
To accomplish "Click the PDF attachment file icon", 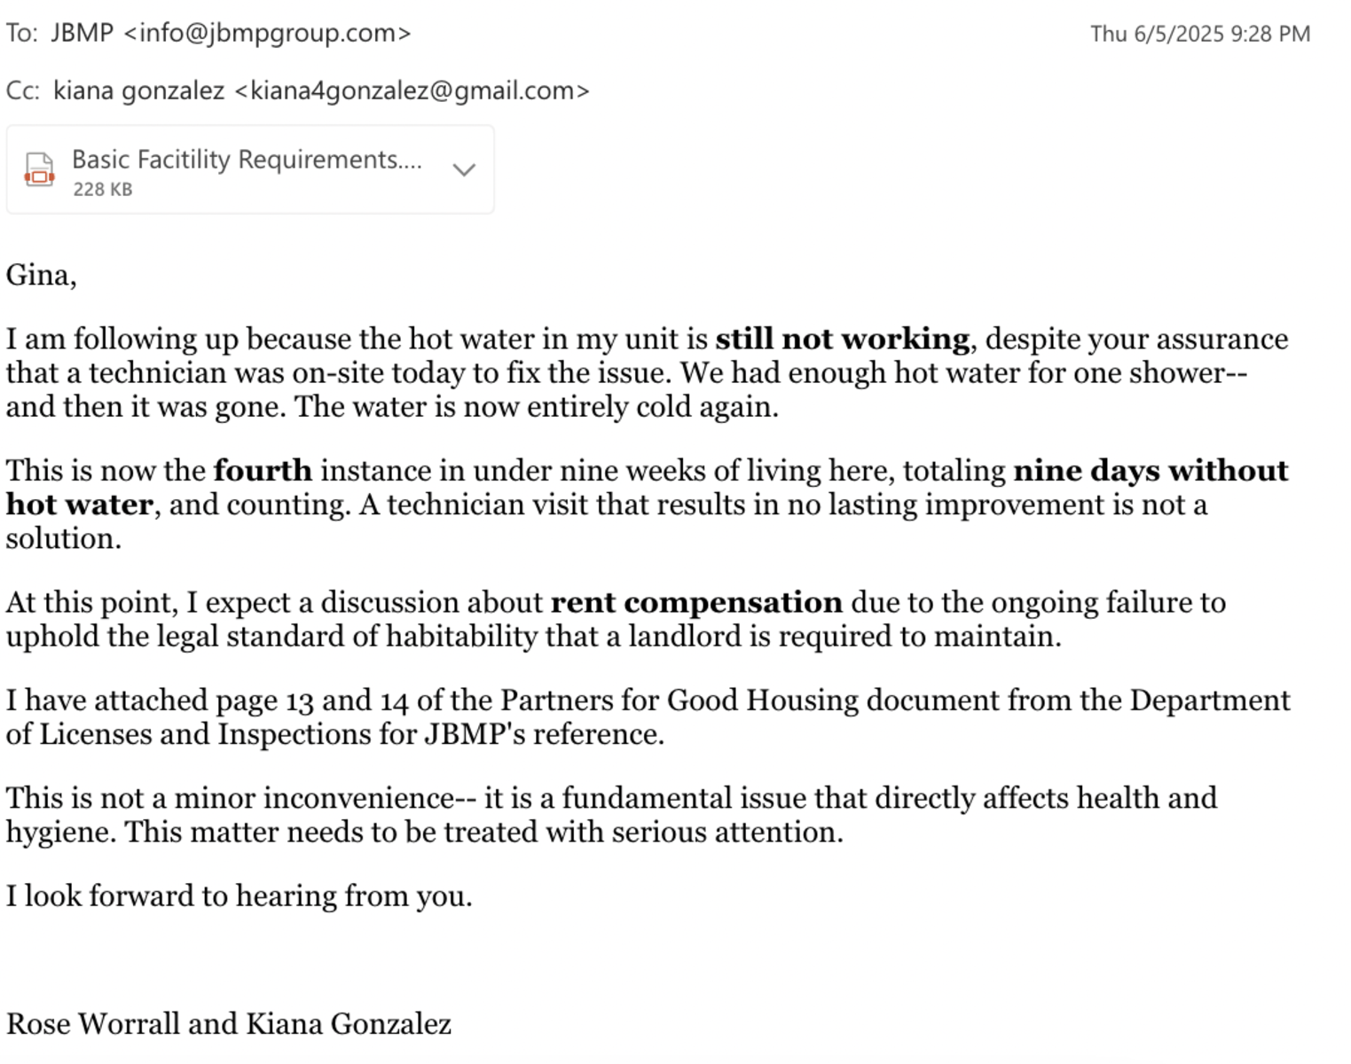I will [39, 169].
